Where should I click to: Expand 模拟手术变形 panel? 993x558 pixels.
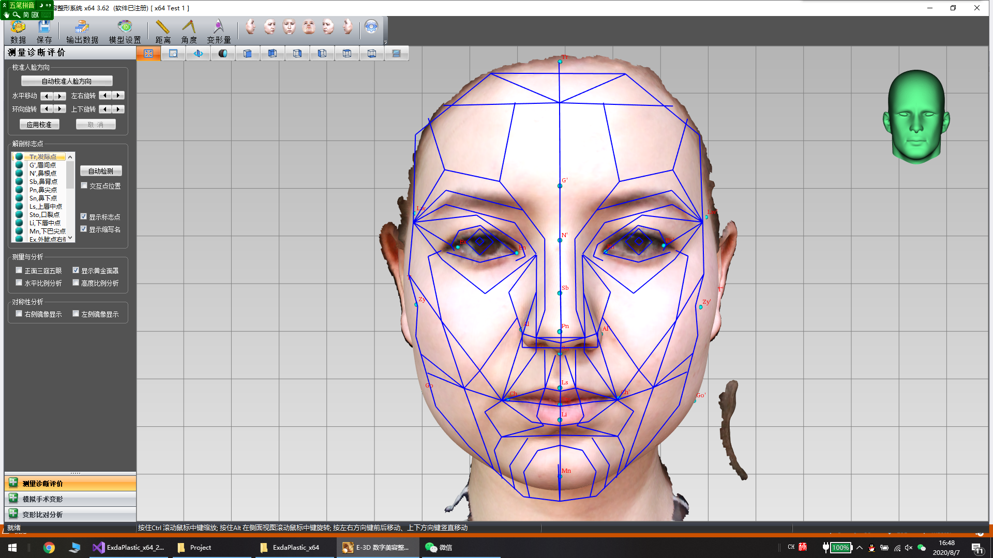(x=42, y=499)
